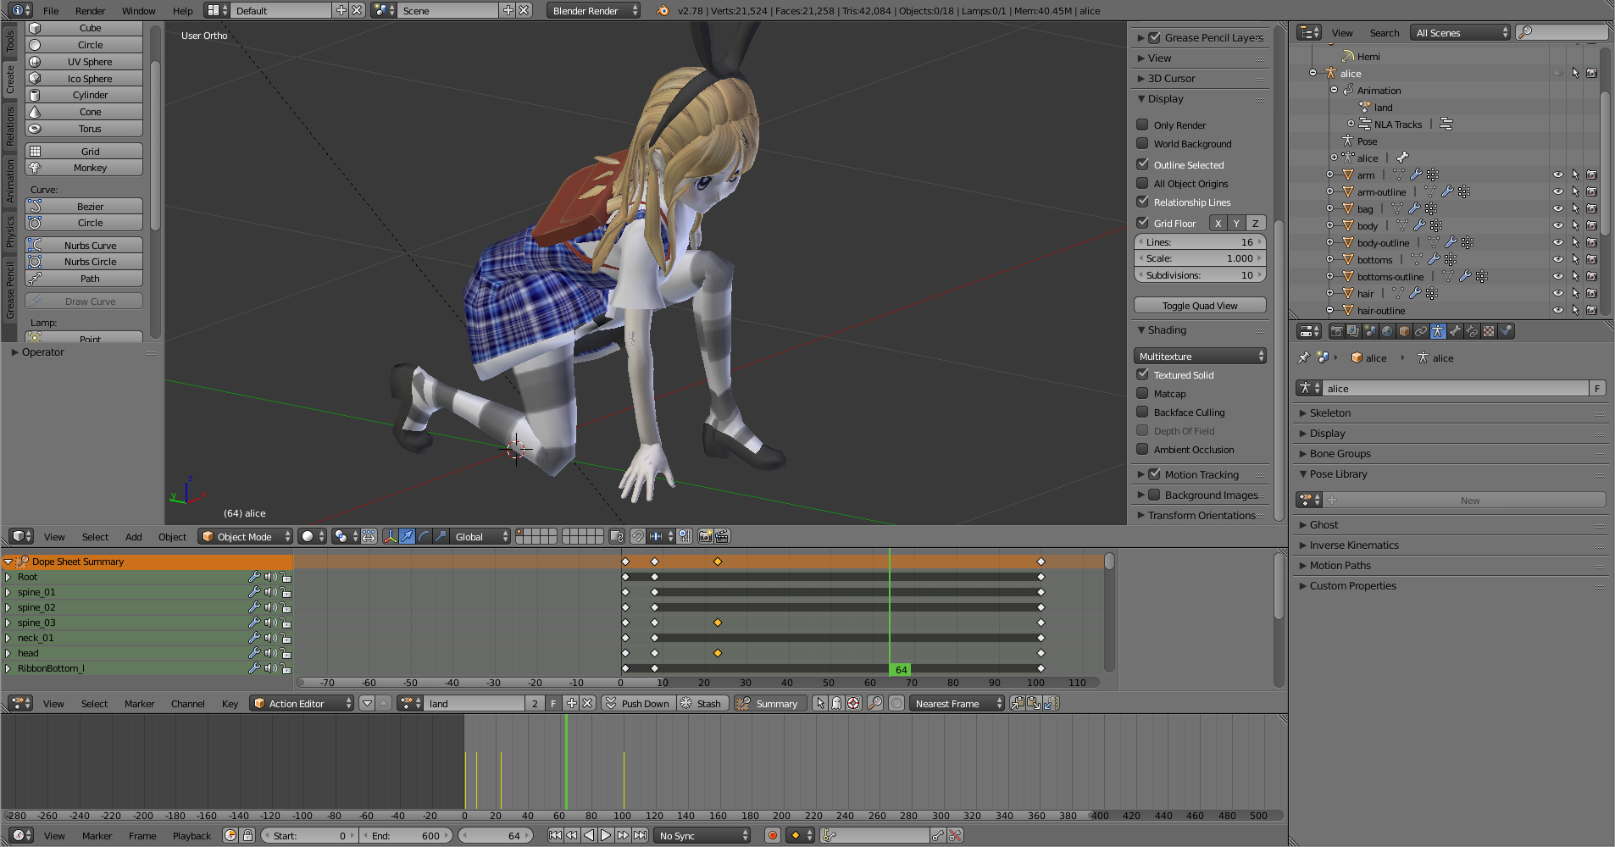Image resolution: width=1615 pixels, height=847 pixels.
Task: Click the Push Down action button
Action: 639,703
